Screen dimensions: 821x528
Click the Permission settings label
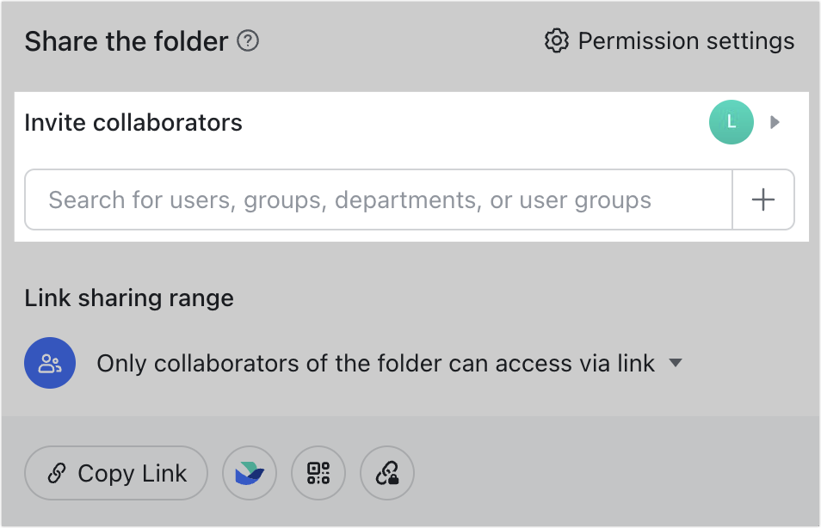click(x=687, y=40)
